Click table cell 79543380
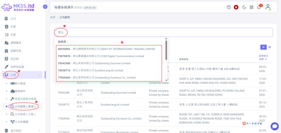This screenshot has height=133, width=281. coord(64,93)
